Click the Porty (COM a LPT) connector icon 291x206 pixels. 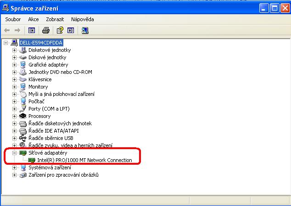click(x=23, y=109)
